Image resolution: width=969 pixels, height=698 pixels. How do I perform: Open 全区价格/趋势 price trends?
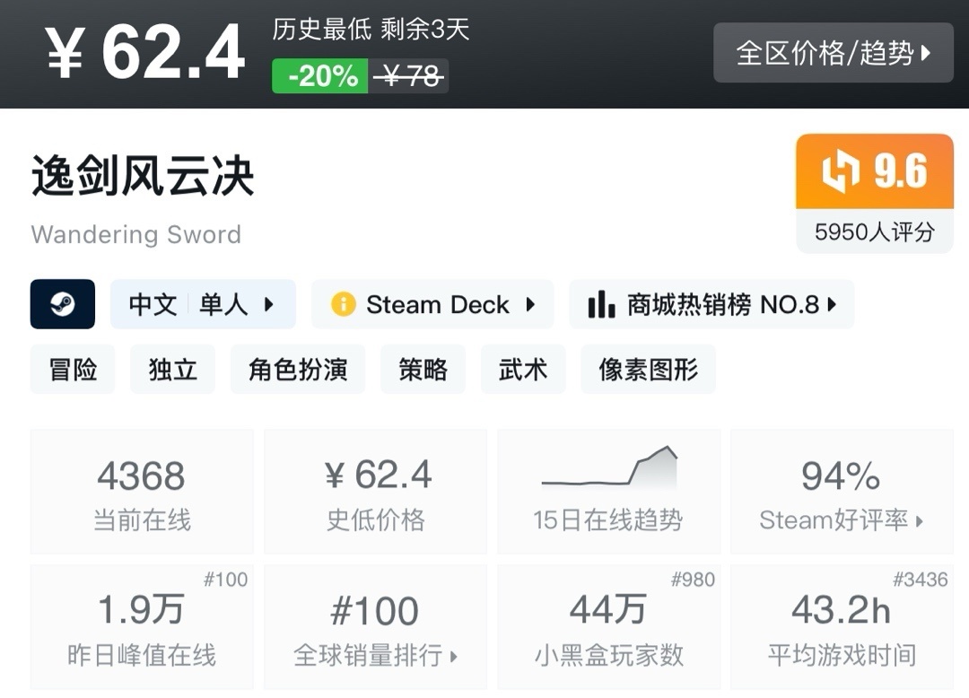tap(833, 53)
